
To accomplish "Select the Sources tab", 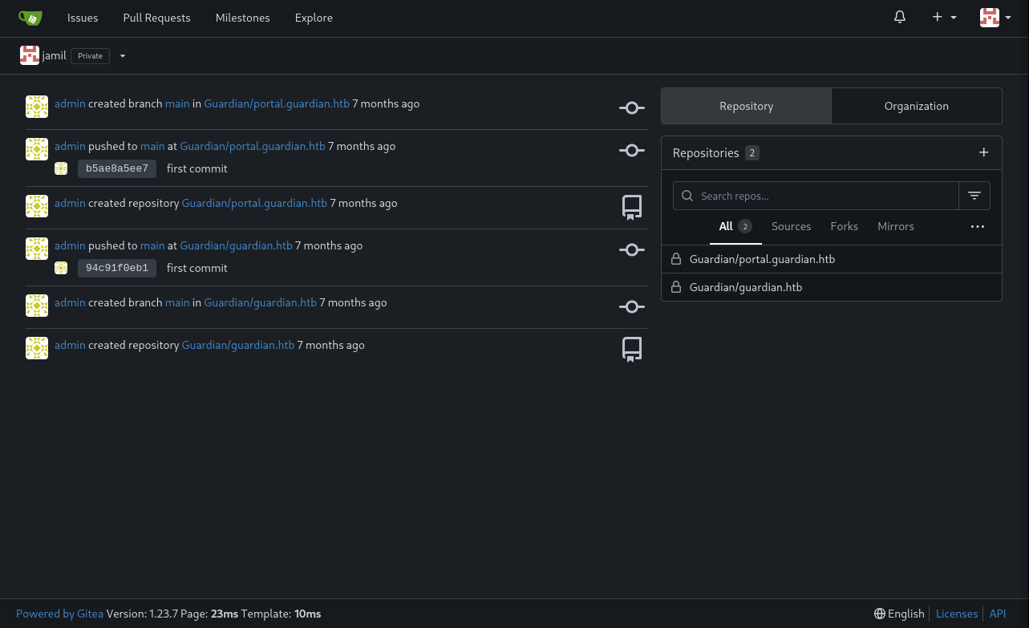I will [x=791, y=227].
